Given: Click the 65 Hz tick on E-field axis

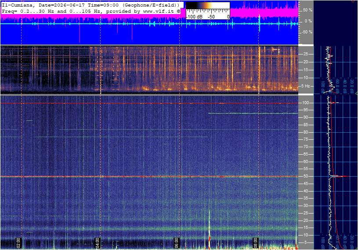Looking at the screenshot, I should 305,154.
